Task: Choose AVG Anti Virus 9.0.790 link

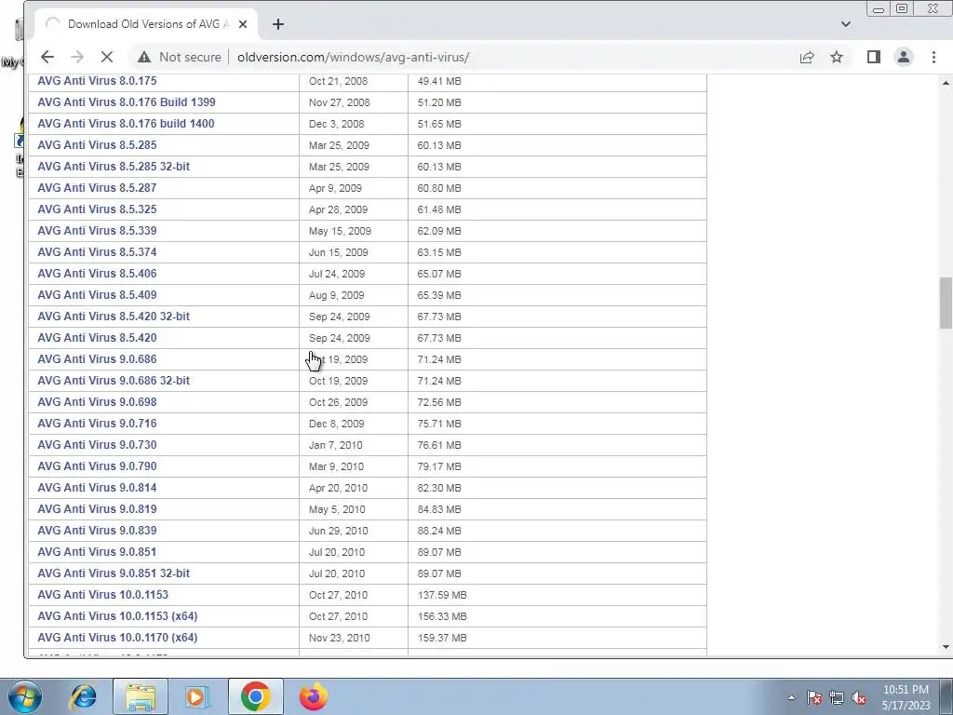Action: point(97,466)
